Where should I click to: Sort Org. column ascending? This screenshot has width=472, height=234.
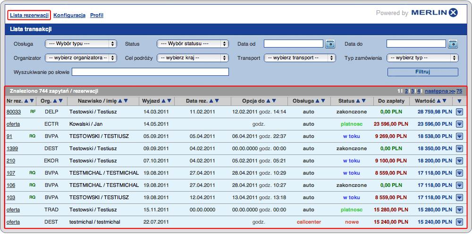[x=55, y=101]
